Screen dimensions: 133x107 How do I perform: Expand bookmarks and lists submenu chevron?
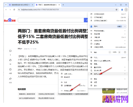point(125,40)
